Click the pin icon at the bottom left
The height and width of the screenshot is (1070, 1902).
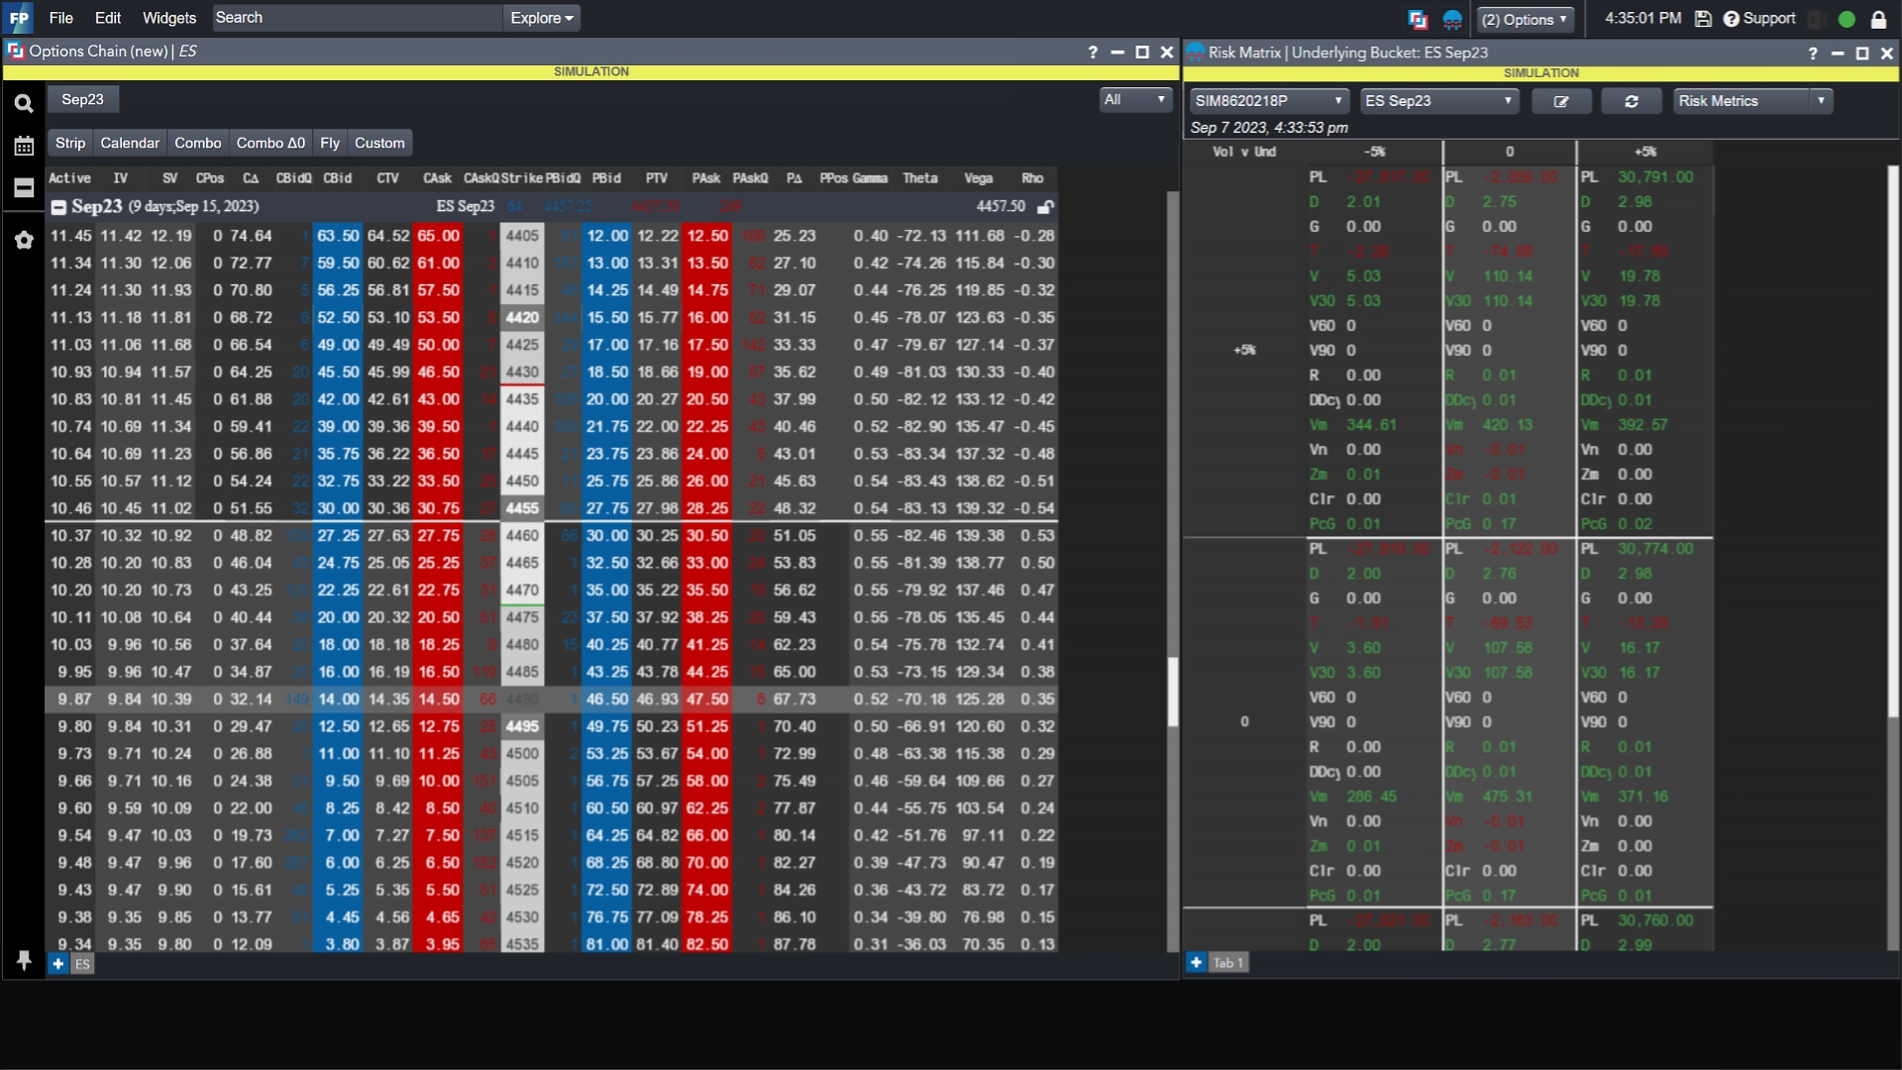24,959
